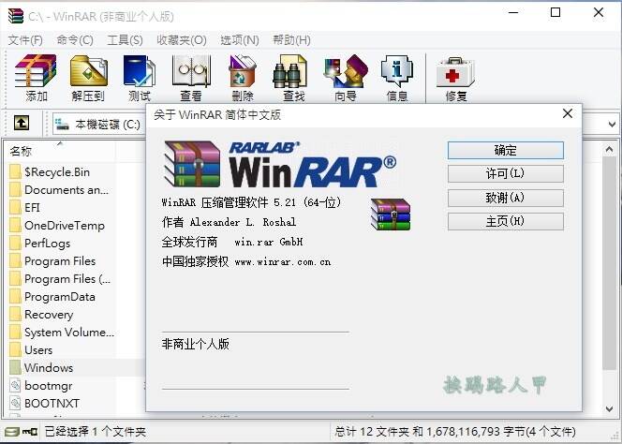Click the $Recycle.Bin folder icon
The image size is (622, 444).
(x=15, y=172)
